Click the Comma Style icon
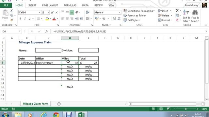Viewport: 209px width, 117px height. [108, 19]
